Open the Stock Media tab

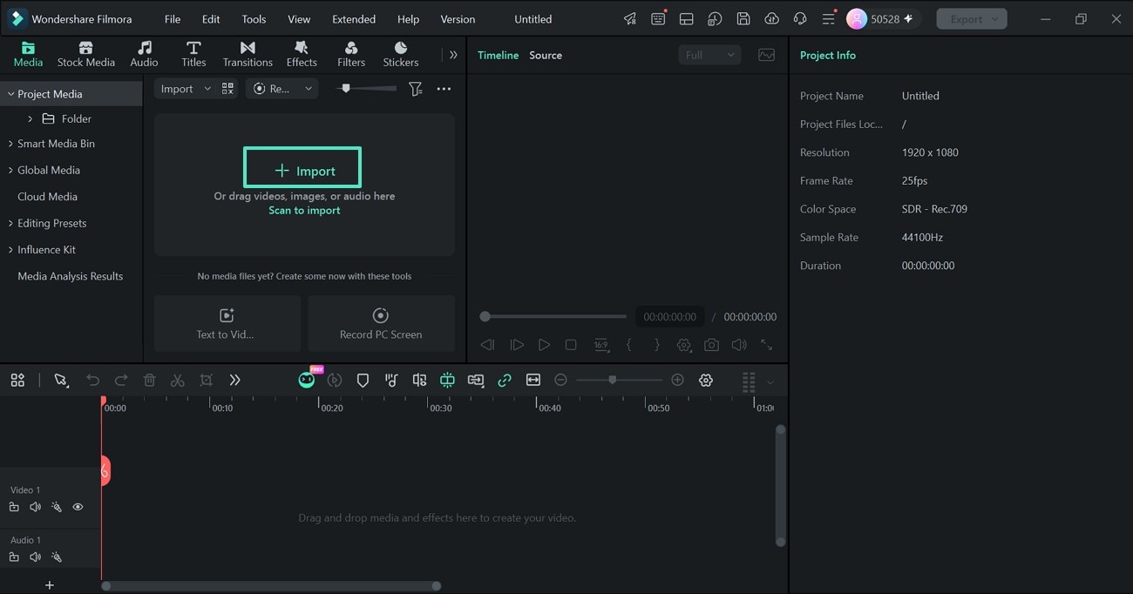click(85, 54)
